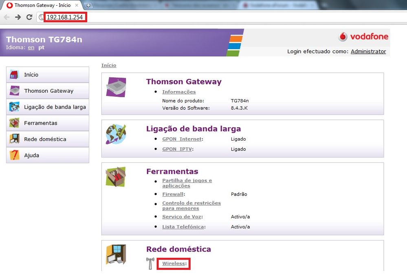Click the globe icon beside Ligação de banda larga heading
Screen dimensions: 407x280
click(x=116, y=134)
